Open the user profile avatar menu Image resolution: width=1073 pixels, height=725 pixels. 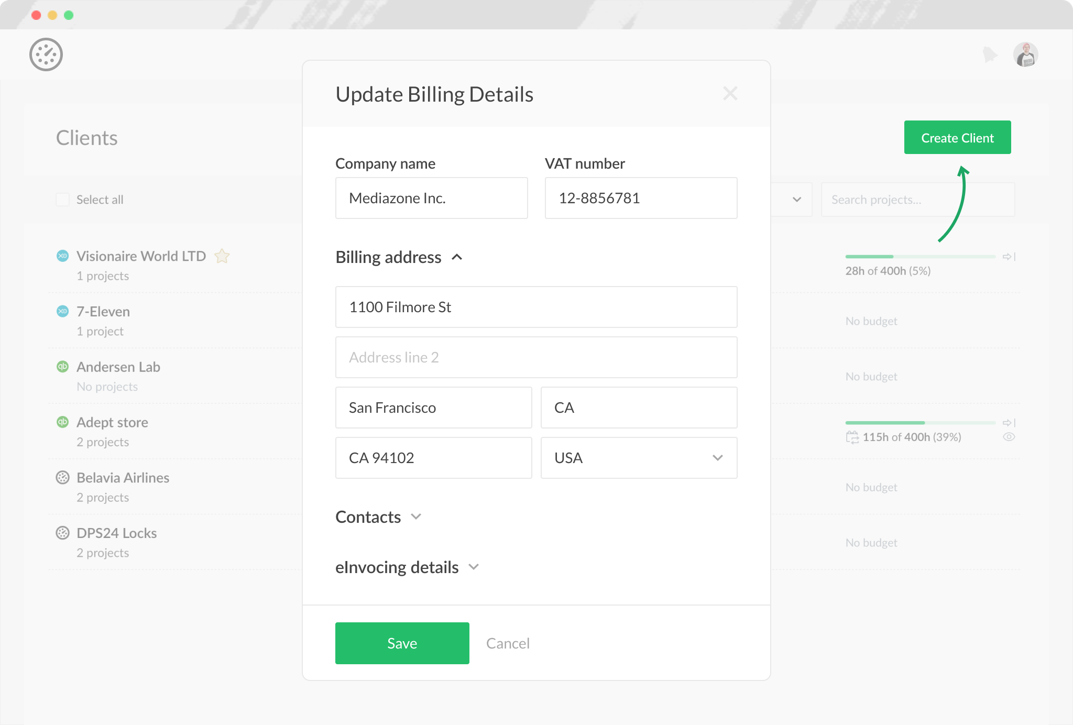1025,54
